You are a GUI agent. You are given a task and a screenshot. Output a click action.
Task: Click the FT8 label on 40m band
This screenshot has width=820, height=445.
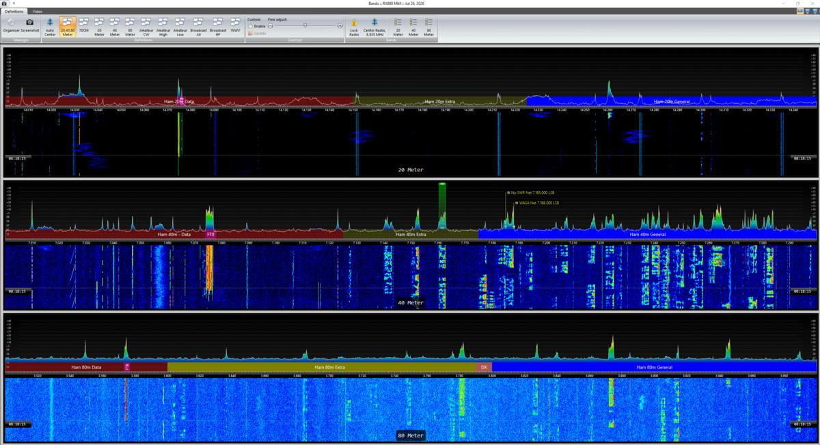tap(210, 234)
